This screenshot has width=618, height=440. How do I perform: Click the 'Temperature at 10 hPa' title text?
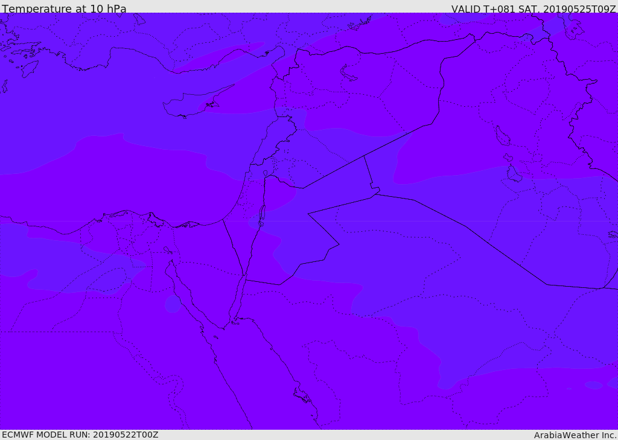coord(64,8)
